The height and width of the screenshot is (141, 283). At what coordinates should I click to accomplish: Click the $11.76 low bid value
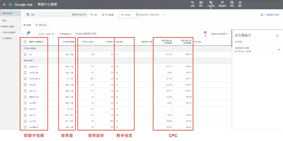[169, 54]
